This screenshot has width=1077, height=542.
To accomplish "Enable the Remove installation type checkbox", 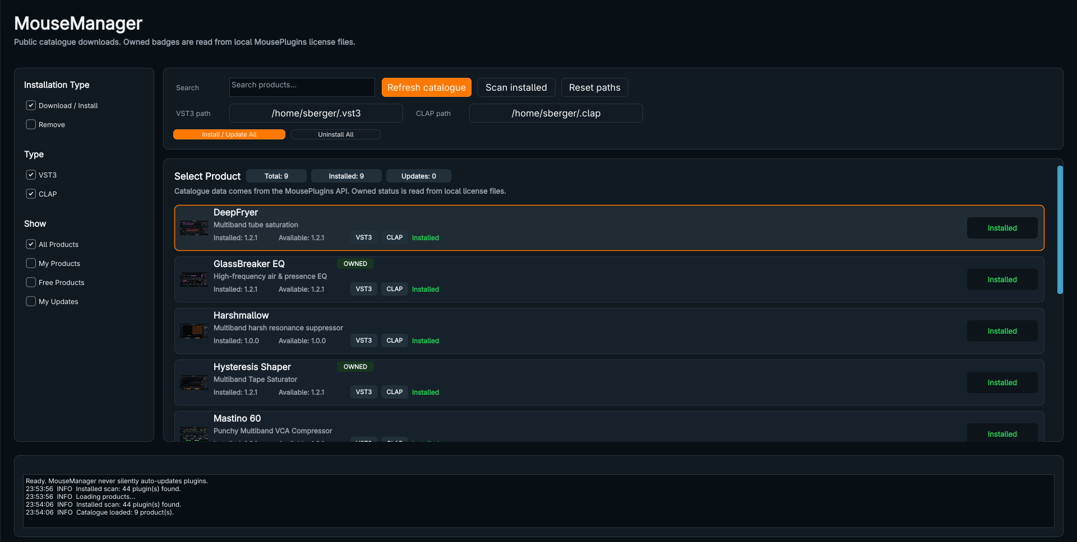I will (31, 124).
